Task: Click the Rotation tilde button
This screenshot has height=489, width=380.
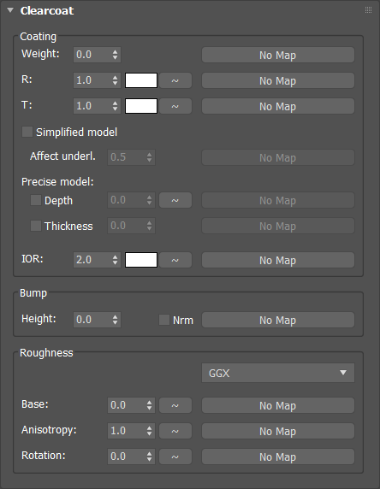Action: [x=175, y=457]
